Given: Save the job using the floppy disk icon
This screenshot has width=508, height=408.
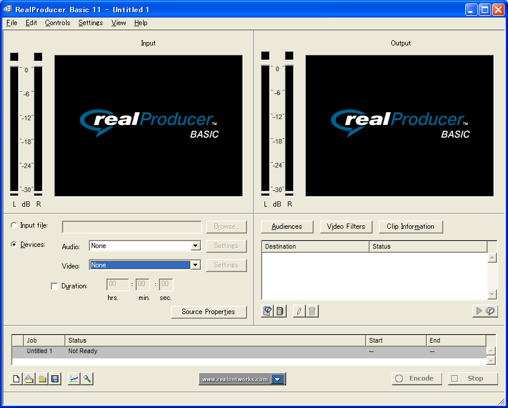Looking at the screenshot, I should [55, 379].
